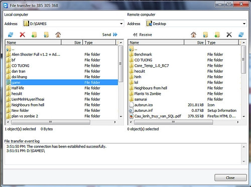
Task: Click remote list vertical scrollbar down arrow
Action: (244, 116)
